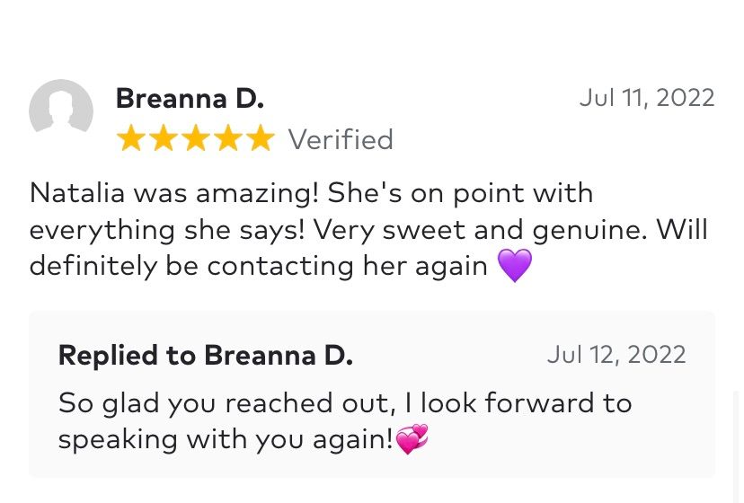Screen dimensions: 744x503
Task: Click the third gold star
Action: (x=196, y=138)
